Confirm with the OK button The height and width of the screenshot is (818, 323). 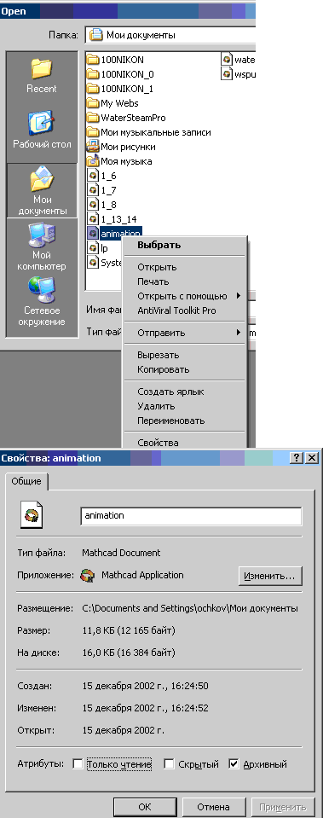(145, 807)
